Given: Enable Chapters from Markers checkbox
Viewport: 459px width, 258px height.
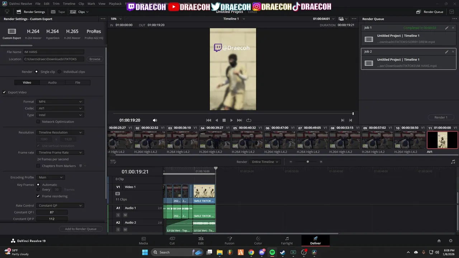Looking at the screenshot, I should [38, 166].
